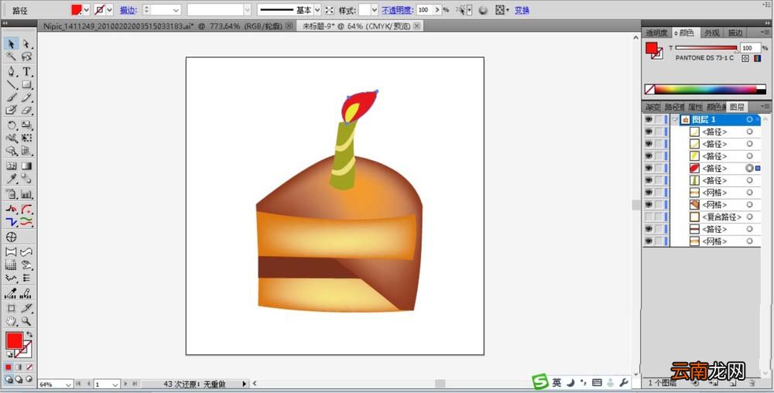Hide the bottom 网格 layer
Screen dimensions: 774x393
[649, 241]
